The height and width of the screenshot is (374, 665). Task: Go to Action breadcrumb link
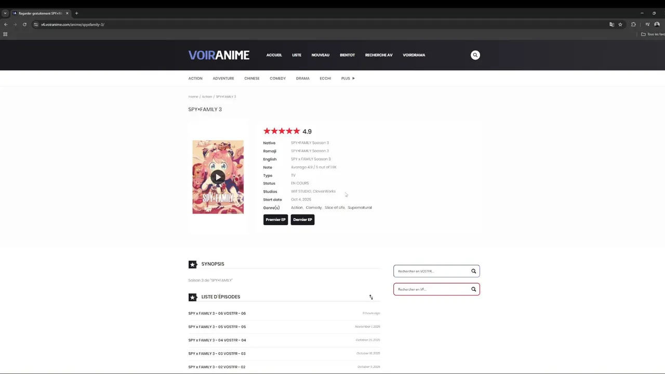(207, 97)
